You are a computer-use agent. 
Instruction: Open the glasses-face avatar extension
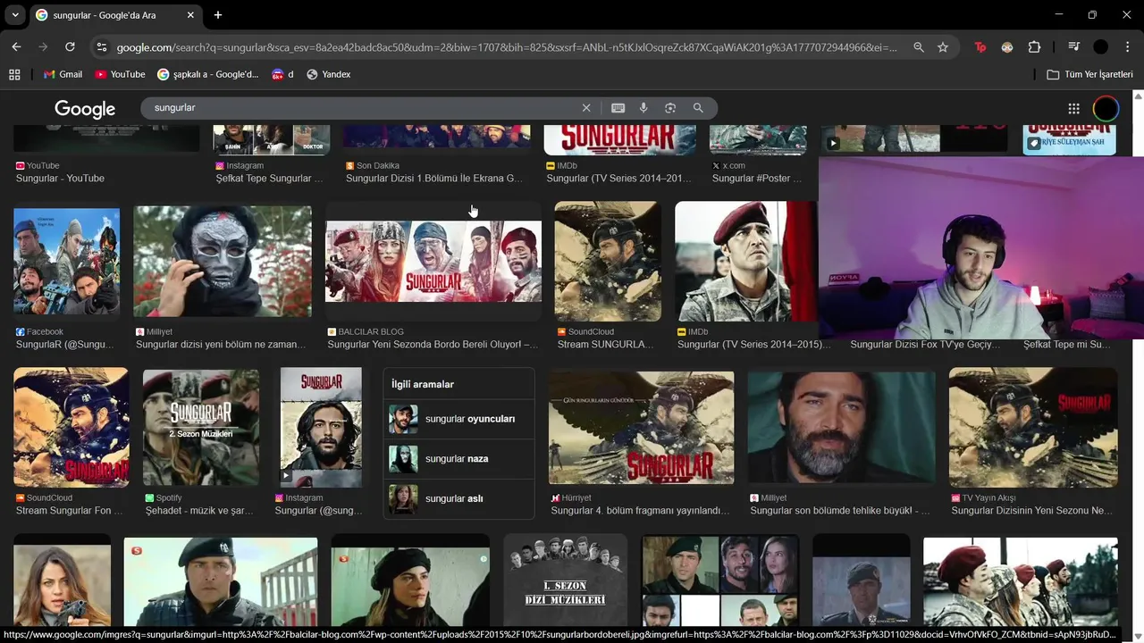[1007, 47]
